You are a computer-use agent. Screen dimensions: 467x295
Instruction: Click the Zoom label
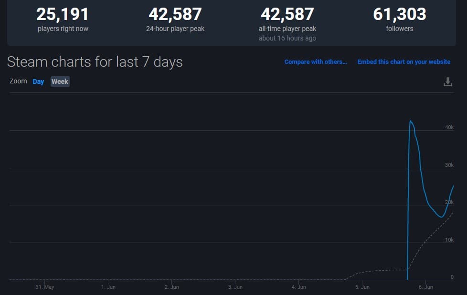[18, 81]
